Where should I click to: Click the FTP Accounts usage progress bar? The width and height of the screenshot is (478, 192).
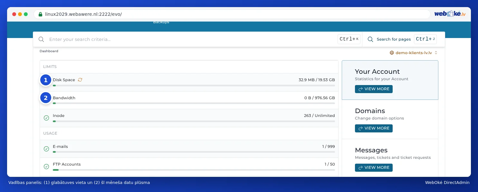point(194,170)
